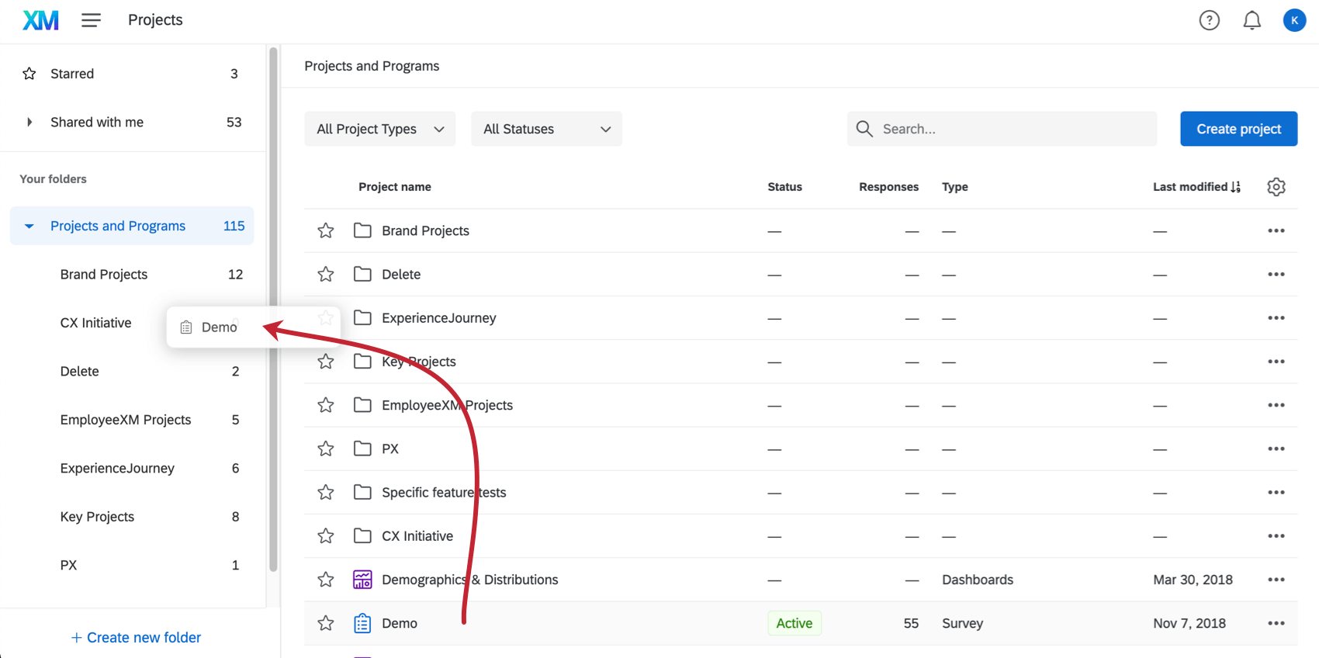Select the Starred section in sidebar
The height and width of the screenshot is (658, 1319).
click(x=72, y=74)
